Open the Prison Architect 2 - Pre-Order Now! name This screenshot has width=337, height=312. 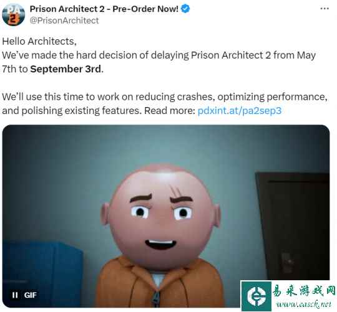coord(104,9)
